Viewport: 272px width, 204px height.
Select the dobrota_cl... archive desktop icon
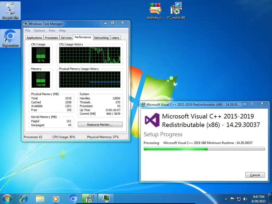(x=155, y=10)
